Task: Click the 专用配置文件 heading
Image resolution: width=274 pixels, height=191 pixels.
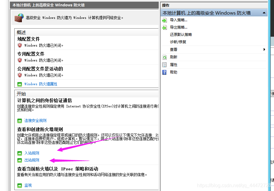Action: click(31, 54)
